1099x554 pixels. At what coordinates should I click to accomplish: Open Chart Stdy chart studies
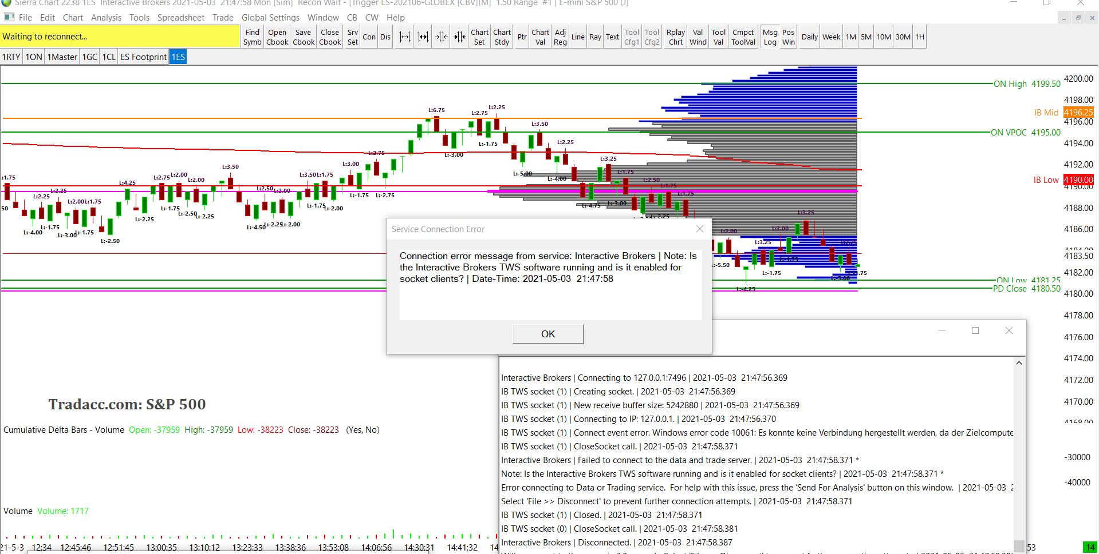point(502,37)
